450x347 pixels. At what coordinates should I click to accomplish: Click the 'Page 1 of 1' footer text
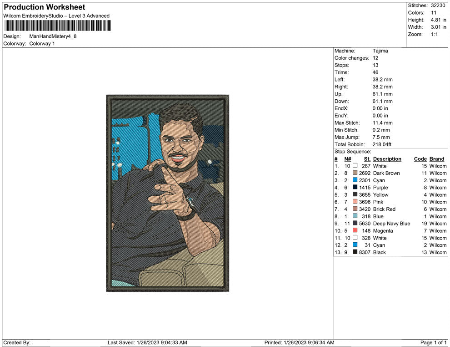point(433,342)
